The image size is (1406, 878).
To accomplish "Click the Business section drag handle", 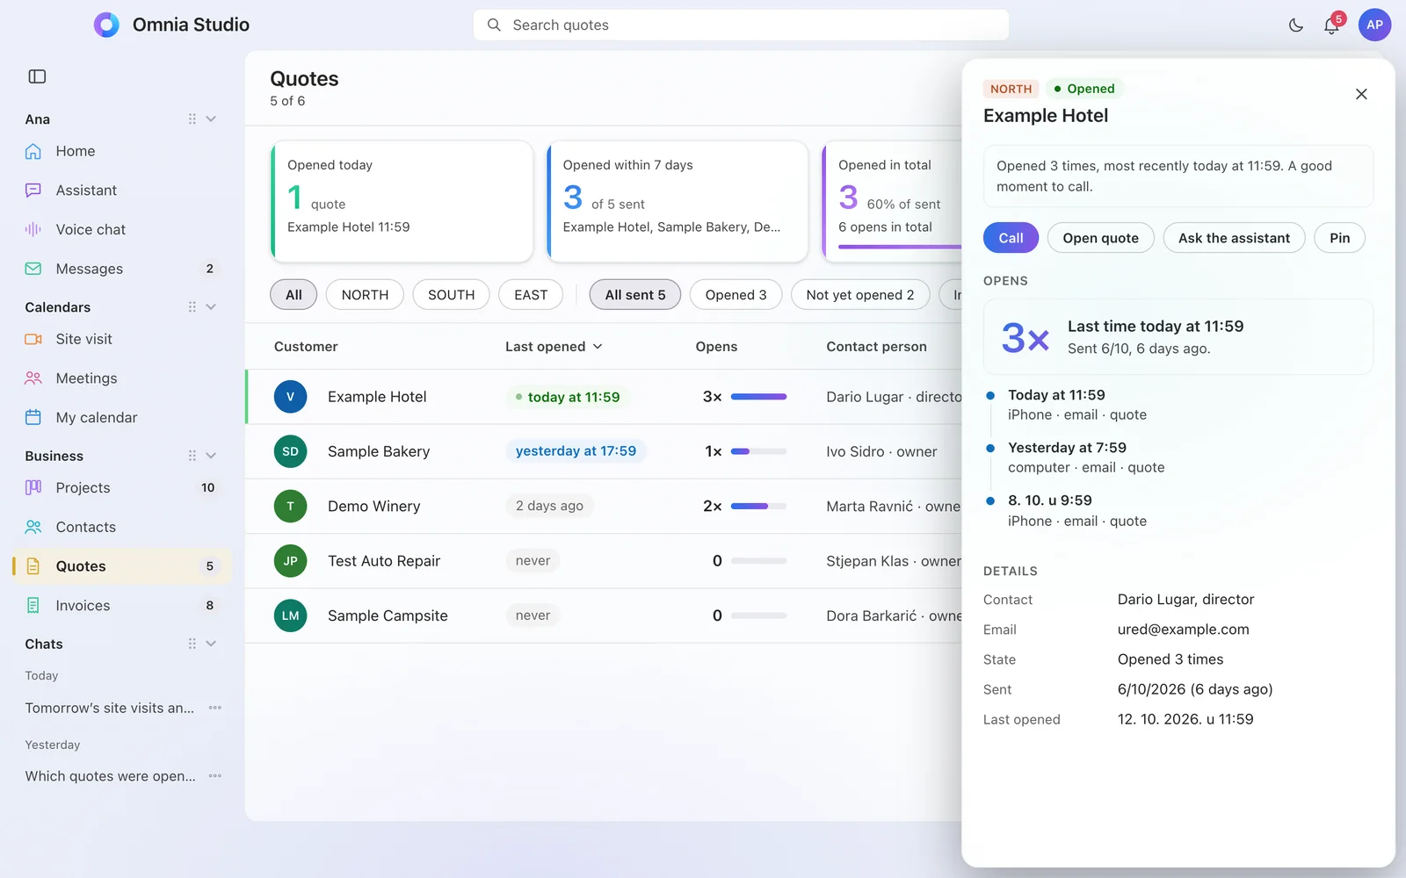I will pos(192,455).
